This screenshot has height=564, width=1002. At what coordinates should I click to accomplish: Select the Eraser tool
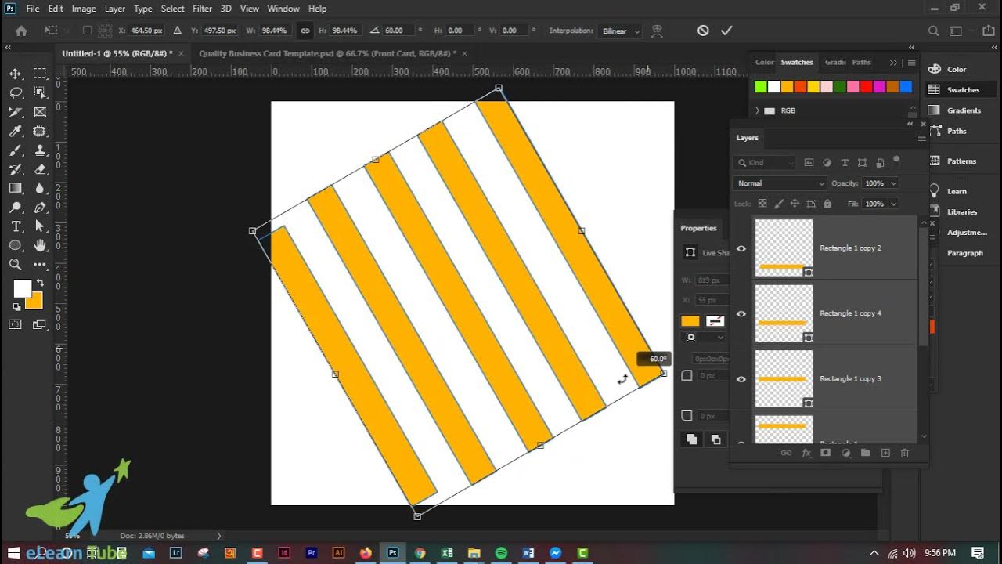click(x=40, y=169)
